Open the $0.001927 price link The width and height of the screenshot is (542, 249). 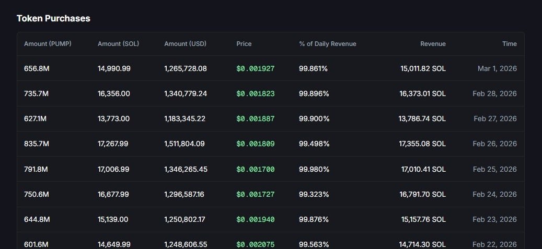point(255,68)
